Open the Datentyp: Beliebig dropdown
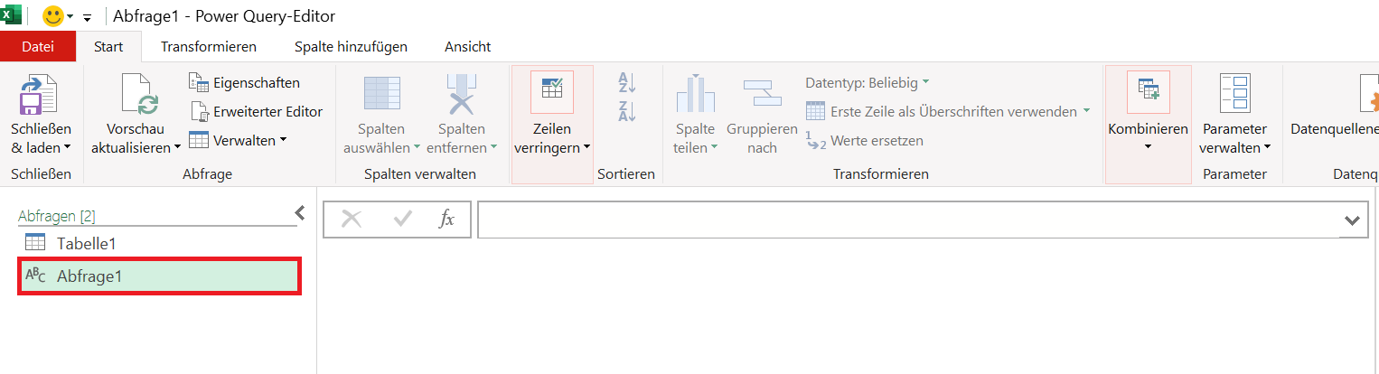Image resolution: width=1379 pixels, height=374 pixels. [867, 82]
